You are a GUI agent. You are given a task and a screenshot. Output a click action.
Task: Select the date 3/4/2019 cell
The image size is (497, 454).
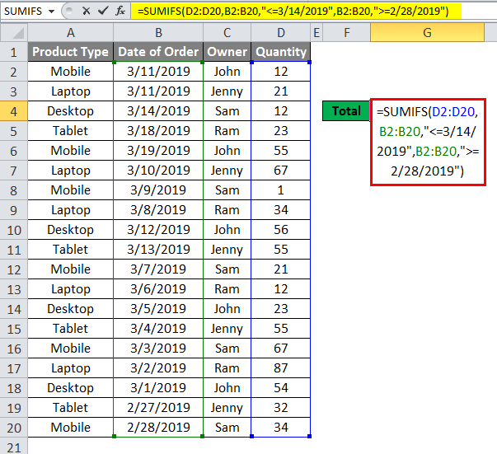click(x=158, y=329)
